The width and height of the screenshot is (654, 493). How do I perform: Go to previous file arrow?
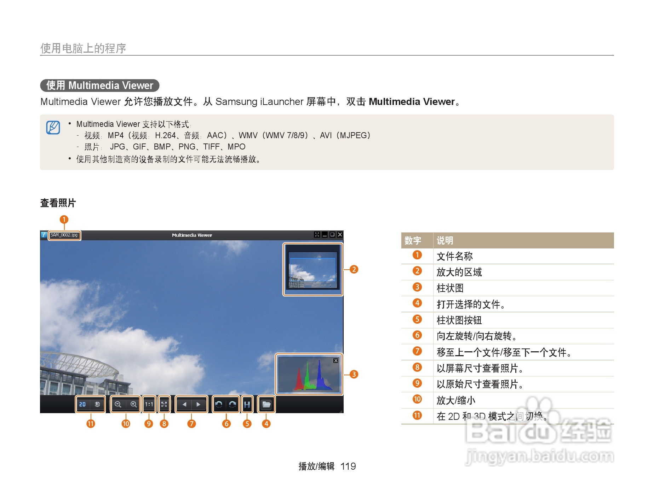pos(184,404)
